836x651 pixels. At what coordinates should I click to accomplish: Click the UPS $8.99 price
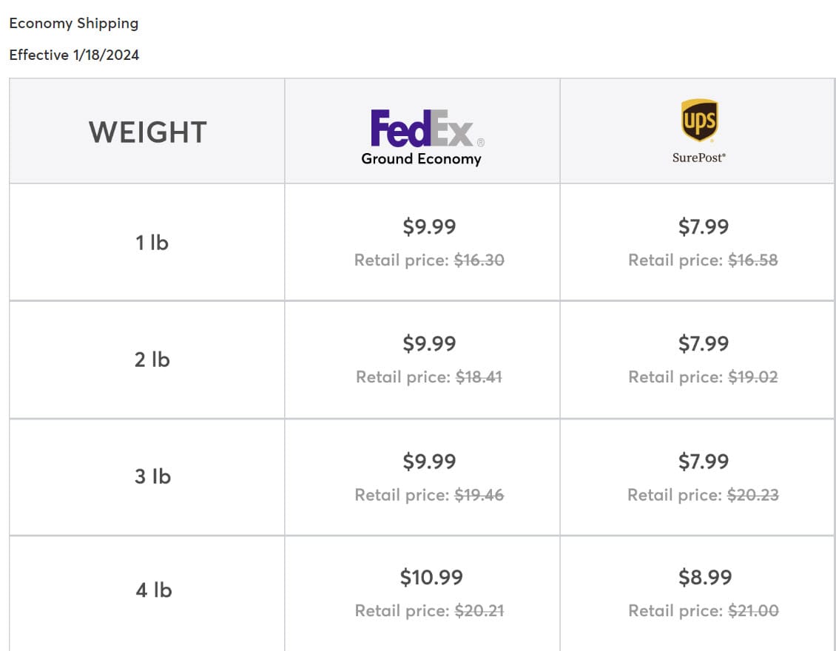click(704, 578)
